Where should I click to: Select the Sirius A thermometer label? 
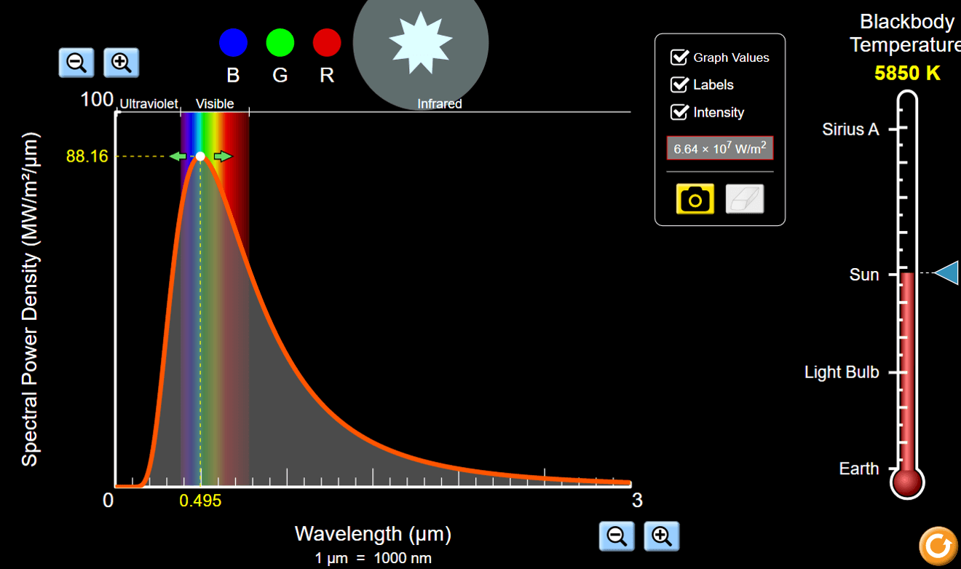pos(850,130)
